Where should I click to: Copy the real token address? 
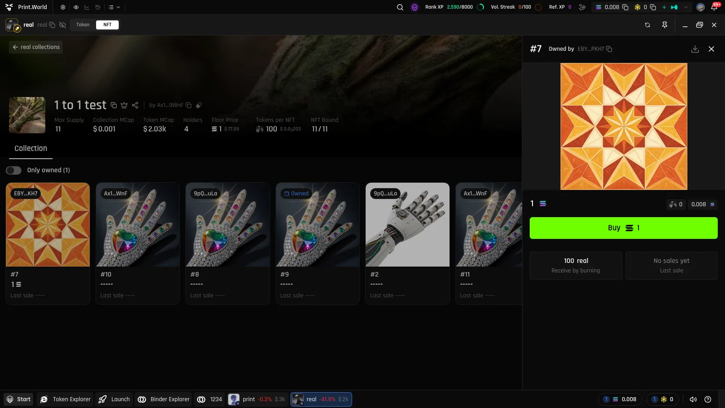(x=52, y=25)
